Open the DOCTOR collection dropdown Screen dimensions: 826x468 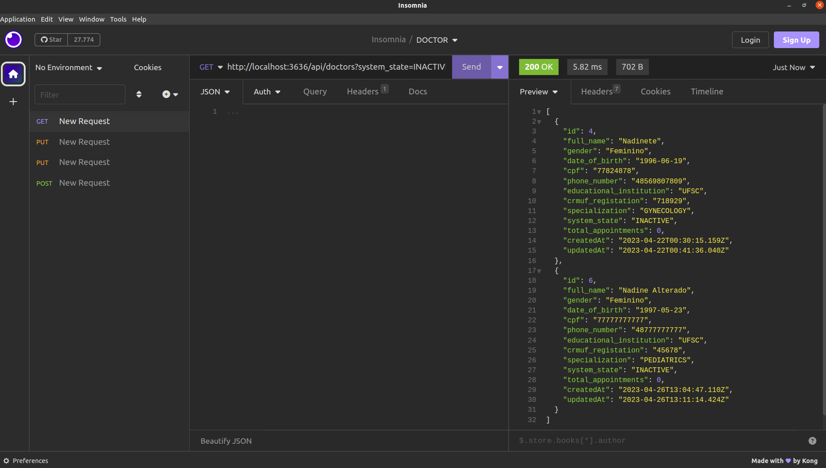(x=437, y=40)
